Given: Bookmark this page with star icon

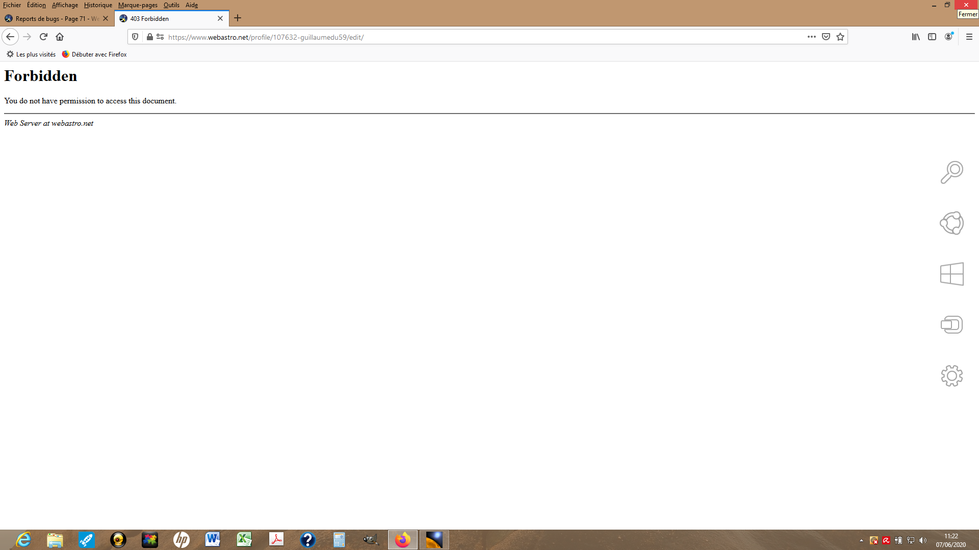Looking at the screenshot, I should (x=840, y=37).
